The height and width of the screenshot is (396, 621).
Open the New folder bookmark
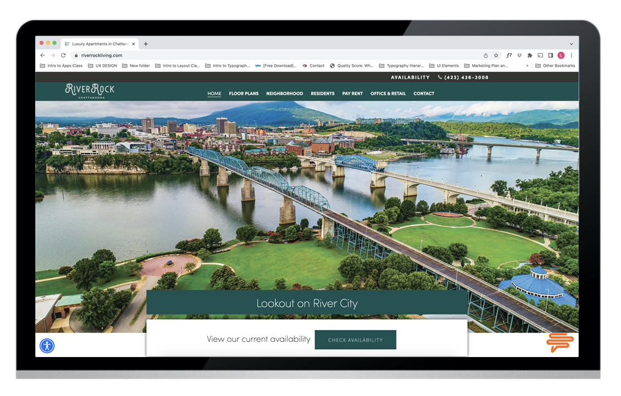pos(136,66)
